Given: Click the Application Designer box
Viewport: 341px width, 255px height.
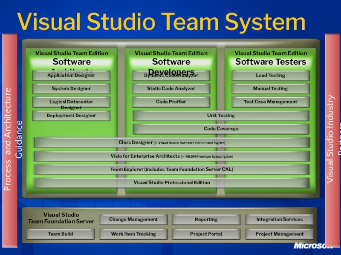Looking at the screenshot, I should click(71, 76).
